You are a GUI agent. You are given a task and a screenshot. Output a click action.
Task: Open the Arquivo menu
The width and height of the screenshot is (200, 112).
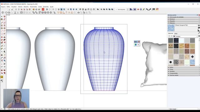click(3, 7)
